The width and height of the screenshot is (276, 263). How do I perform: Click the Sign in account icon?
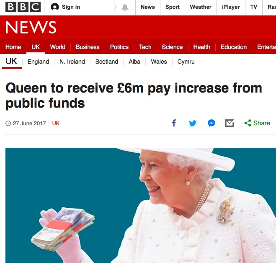pos(55,7)
